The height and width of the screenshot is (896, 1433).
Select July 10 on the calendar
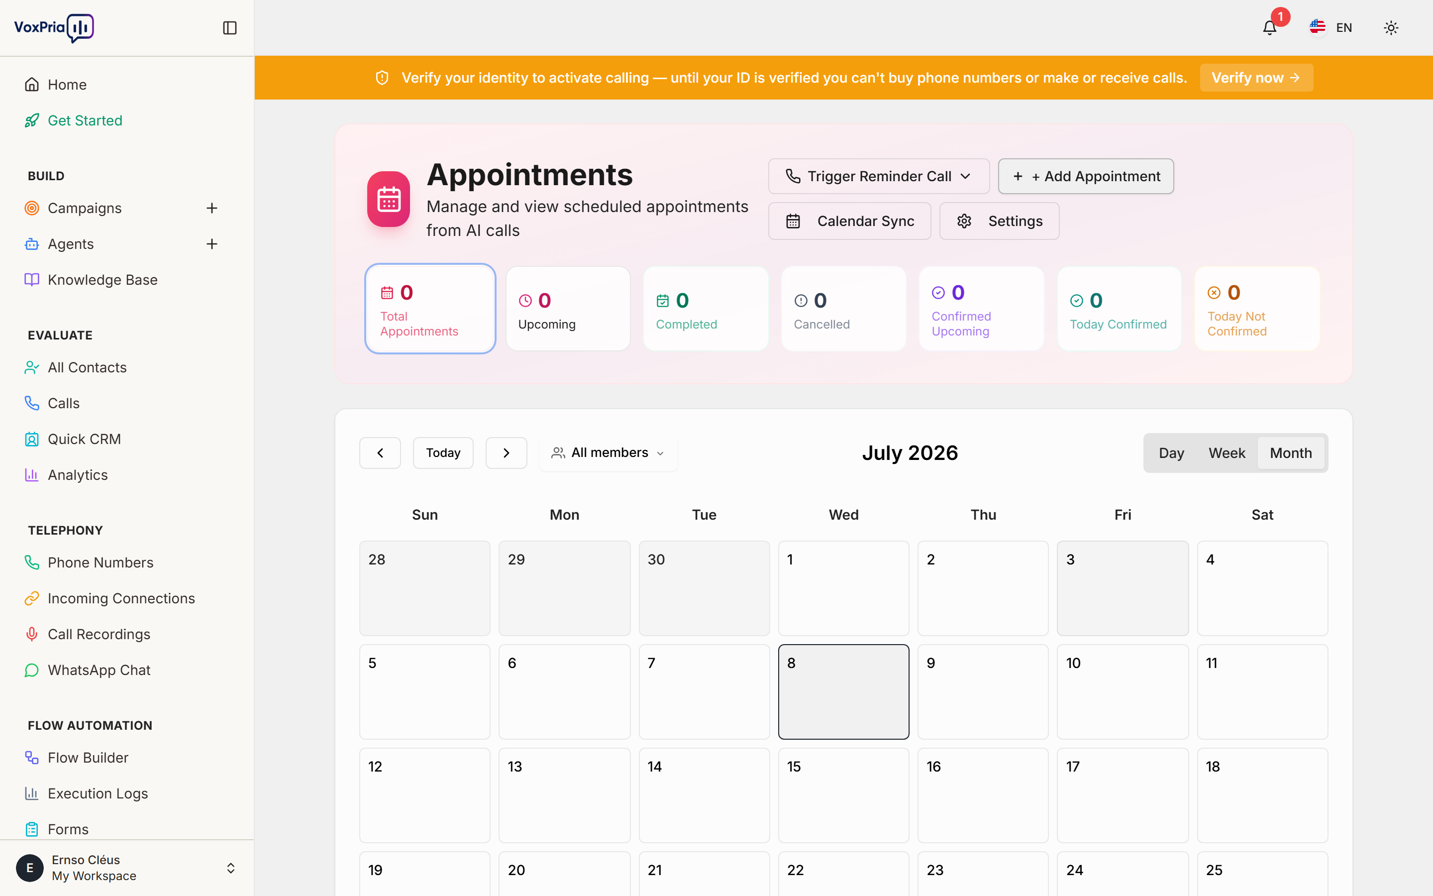(x=1123, y=691)
